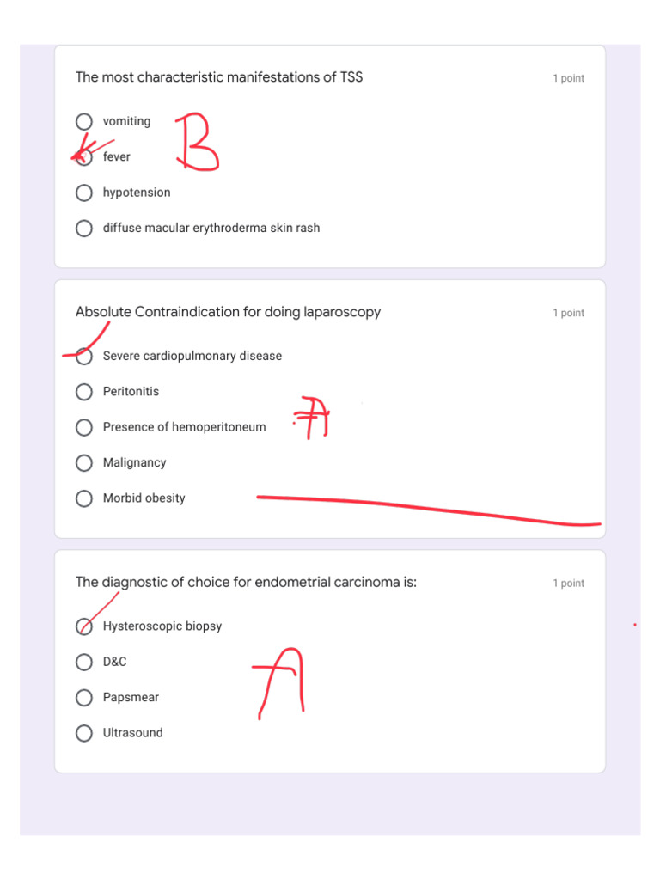Select the "vomiting" radio option

[84, 121]
